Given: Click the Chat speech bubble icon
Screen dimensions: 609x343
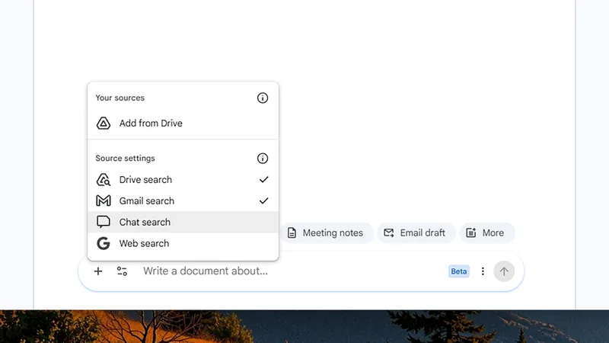Looking at the screenshot, I should [x=104, y=223].
